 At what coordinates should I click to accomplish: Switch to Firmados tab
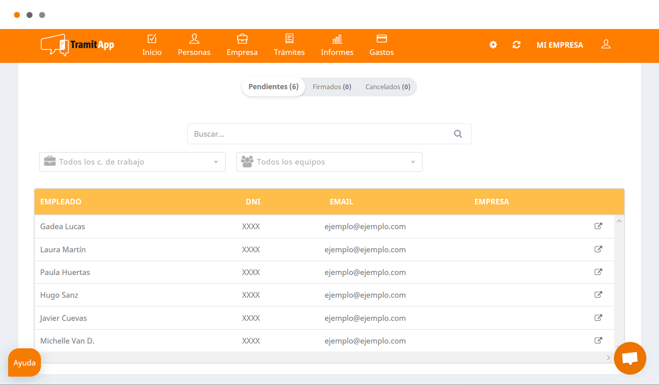pyautogui.click(x=332, y=87)
